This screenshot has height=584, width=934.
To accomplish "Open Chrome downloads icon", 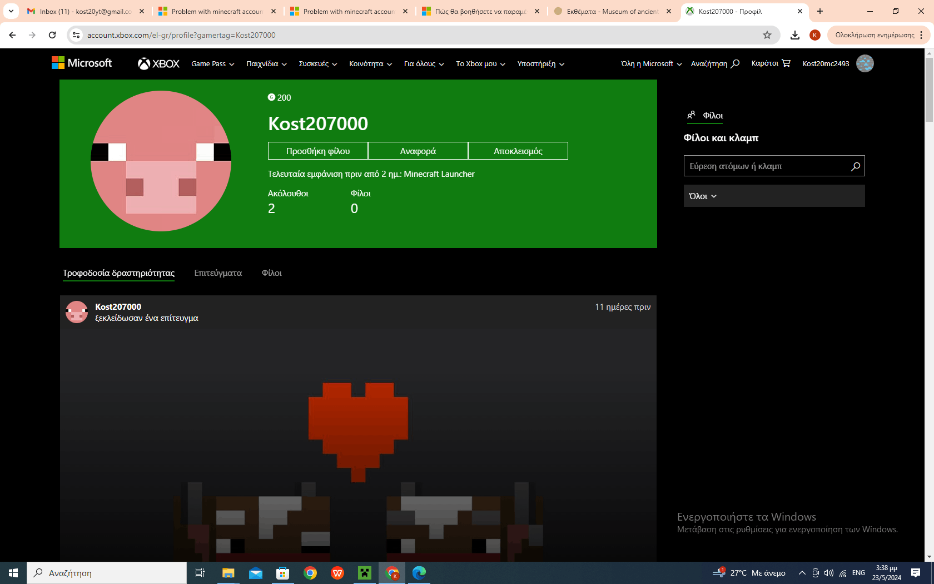I will (x=795, y=35).
